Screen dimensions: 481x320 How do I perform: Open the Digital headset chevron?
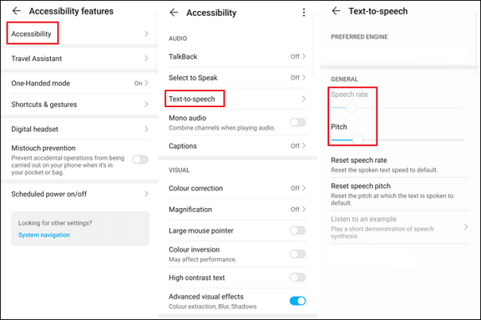[x=146, y=129]
